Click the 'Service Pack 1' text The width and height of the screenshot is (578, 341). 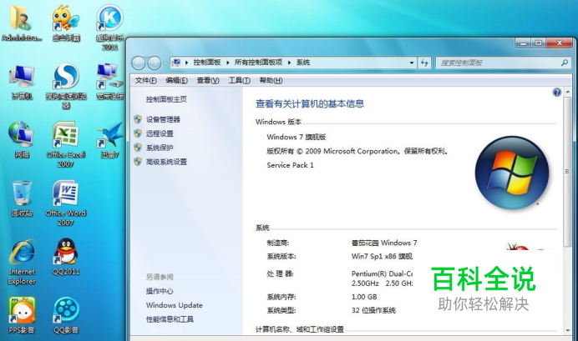point(290,165)
